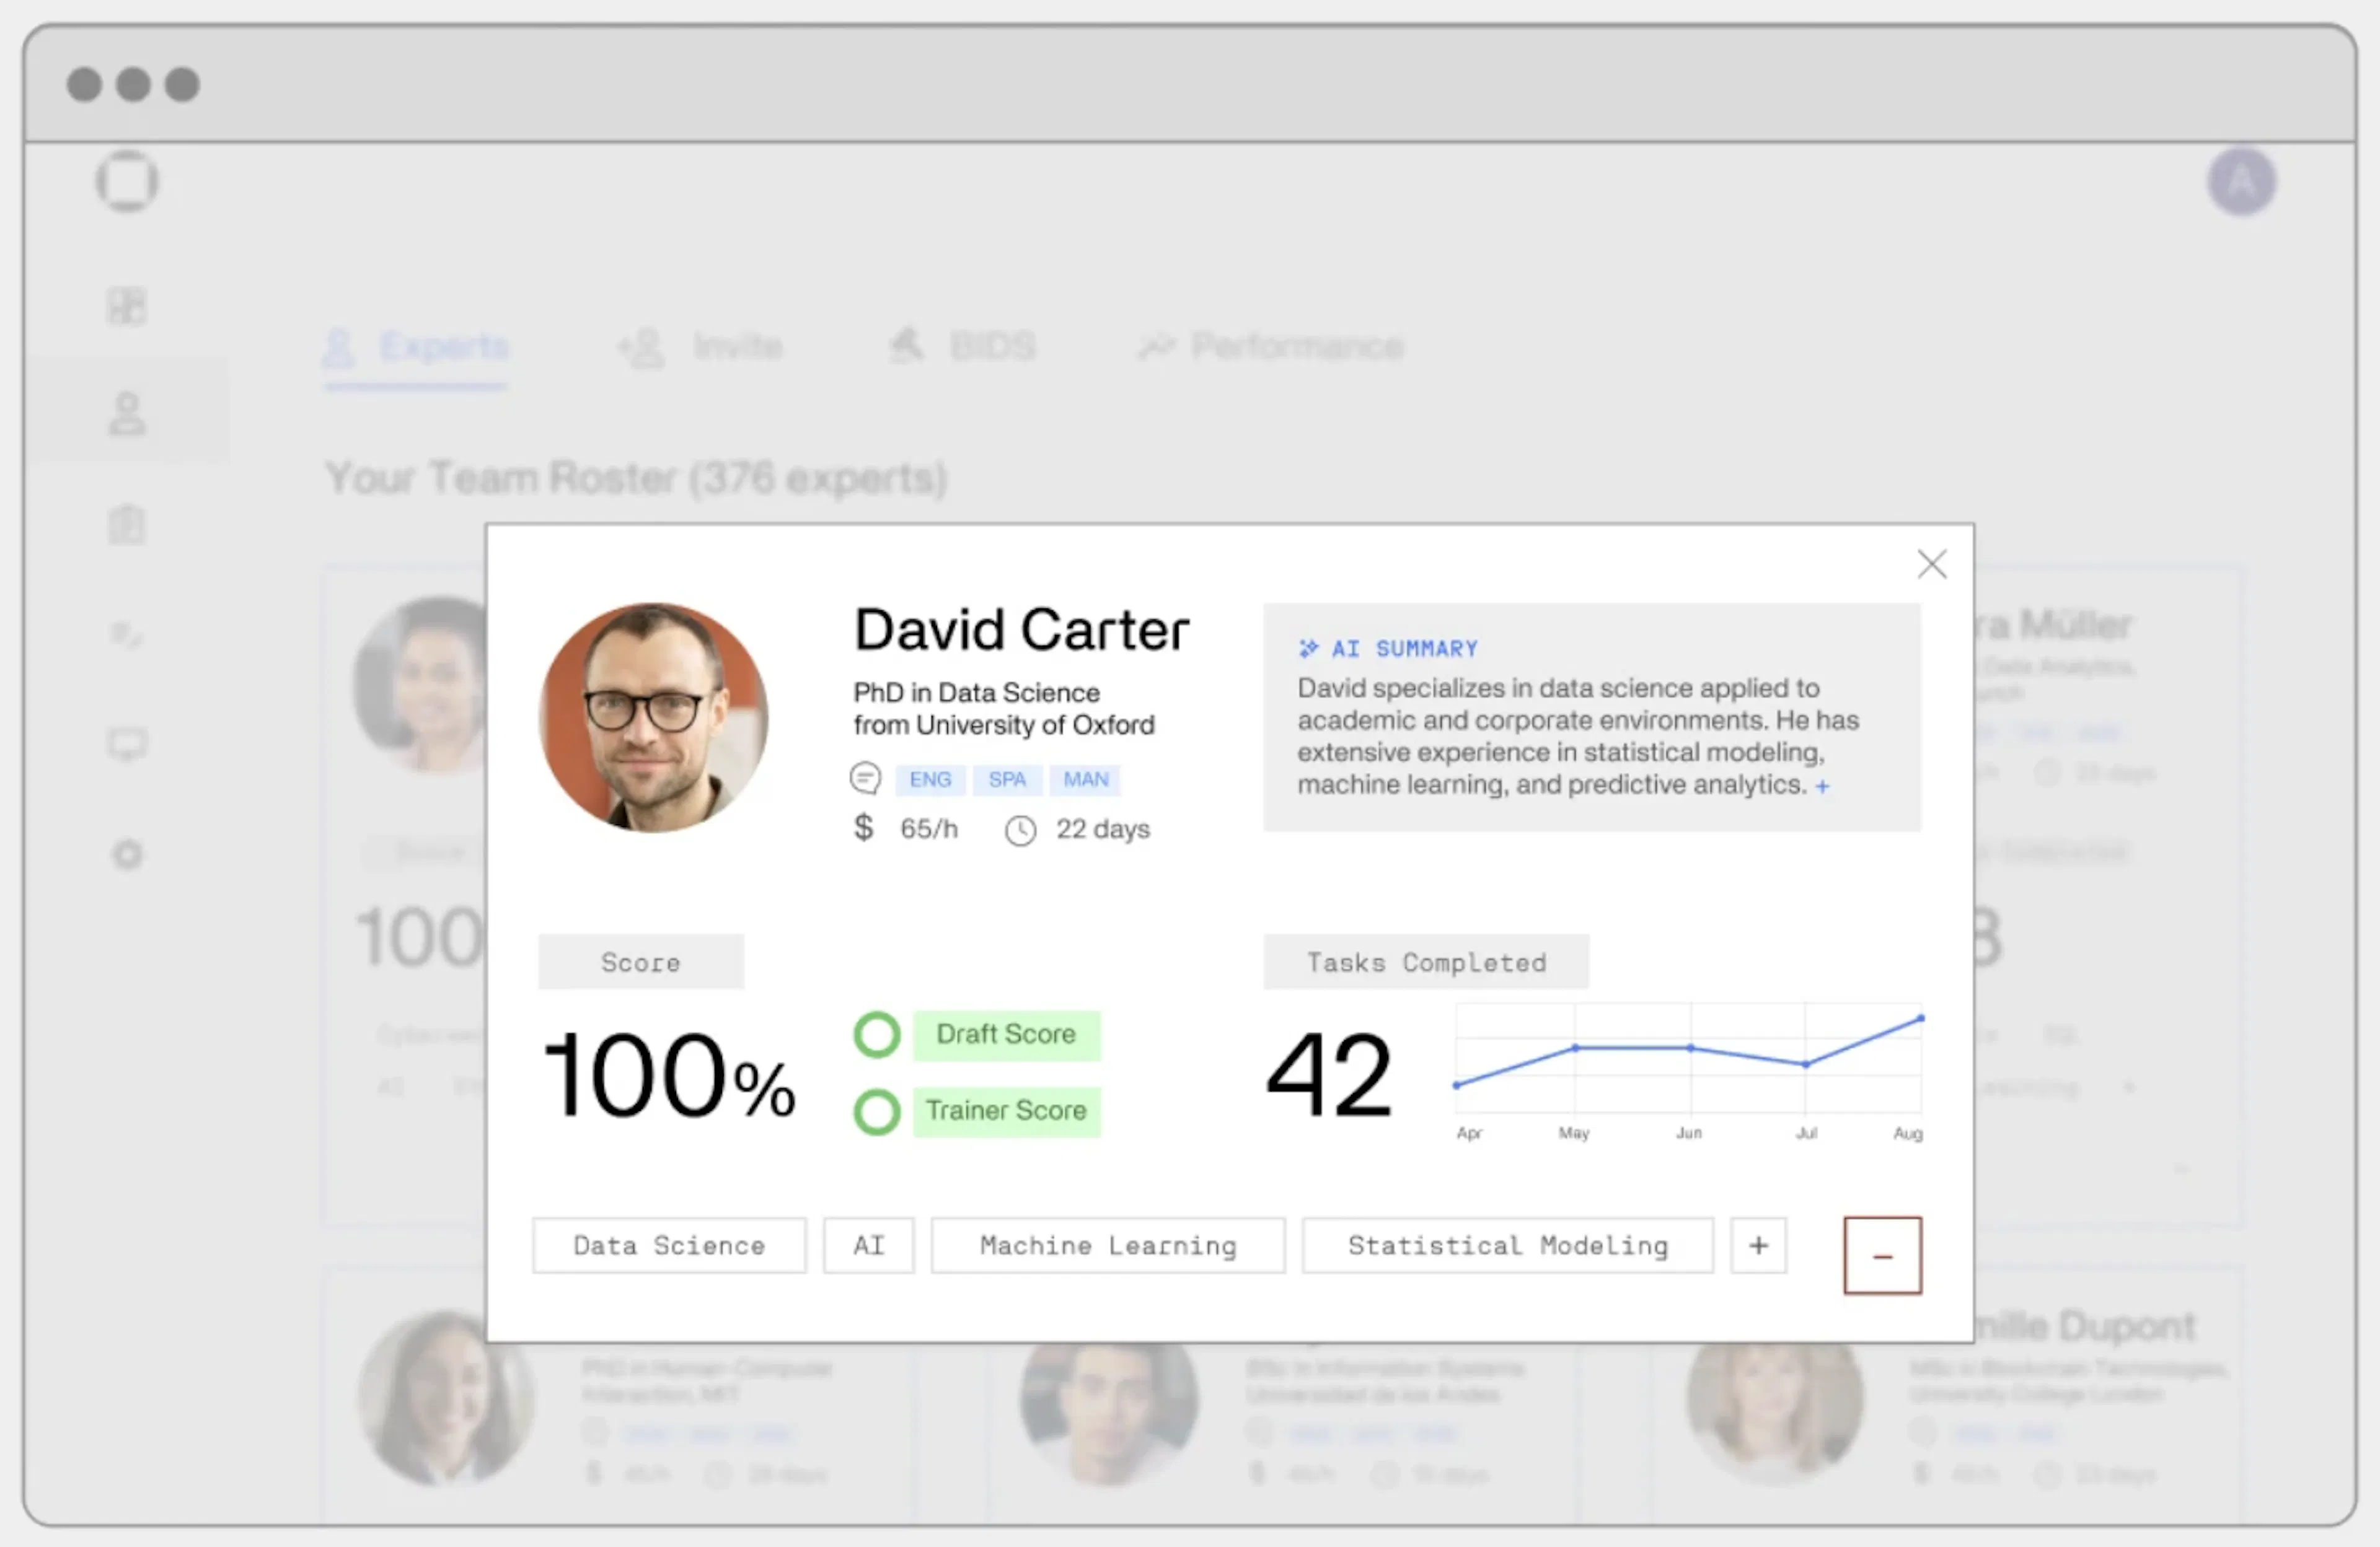Viewport: 2380px width, 1547px height.
Task: Open the dashboard grid sidebar icon
Action: pyautogui.click(x=127, y=306)
